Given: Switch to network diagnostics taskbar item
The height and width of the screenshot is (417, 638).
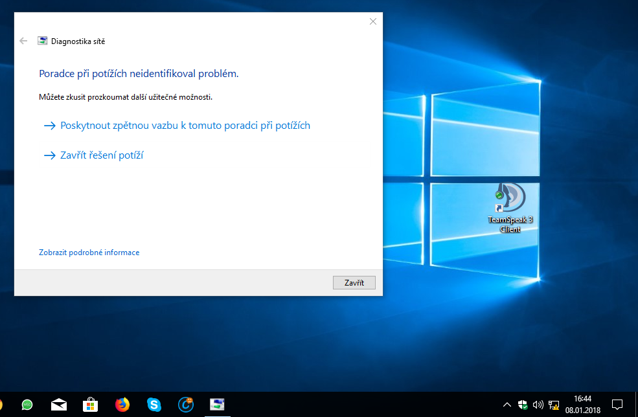Looking at the screenshot, I should pyautogui.click(x=217, y=405).
